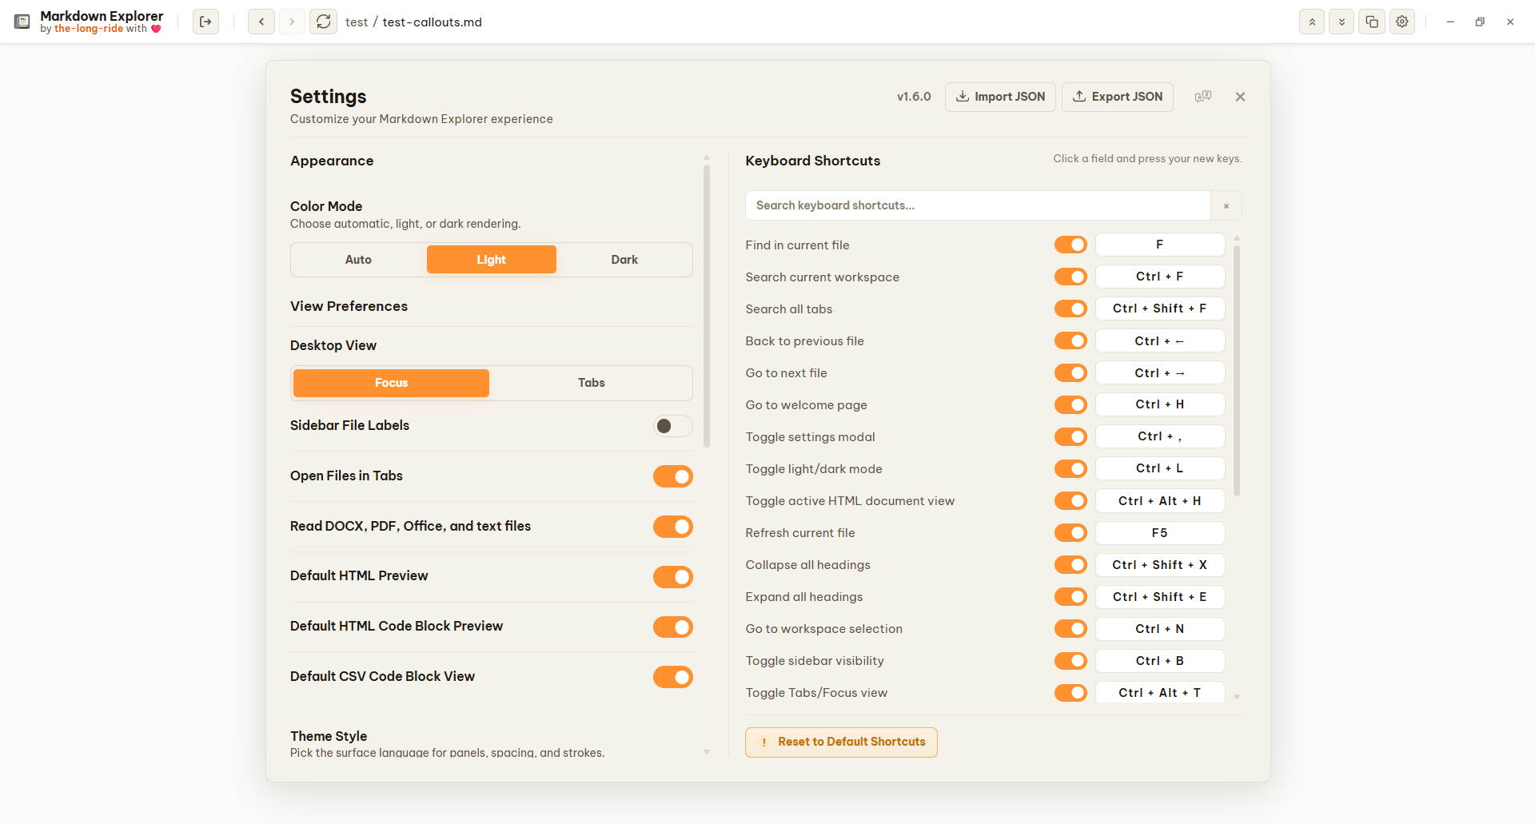The image size is (1535, 824).
Task: Close the Settings modal with X
Action: [1240, 97]
